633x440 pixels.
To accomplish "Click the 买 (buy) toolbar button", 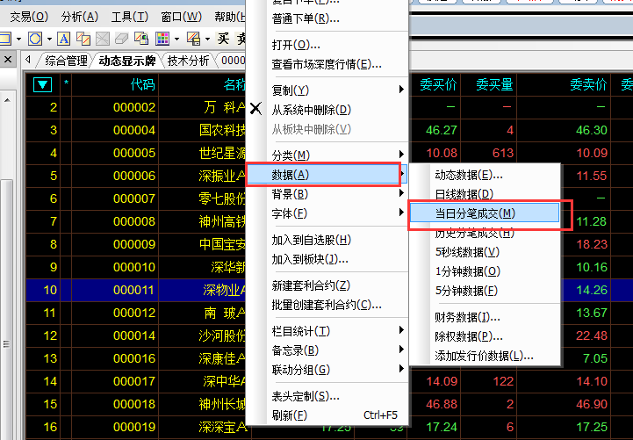I will pyautogui.click(x=224, y=39).
